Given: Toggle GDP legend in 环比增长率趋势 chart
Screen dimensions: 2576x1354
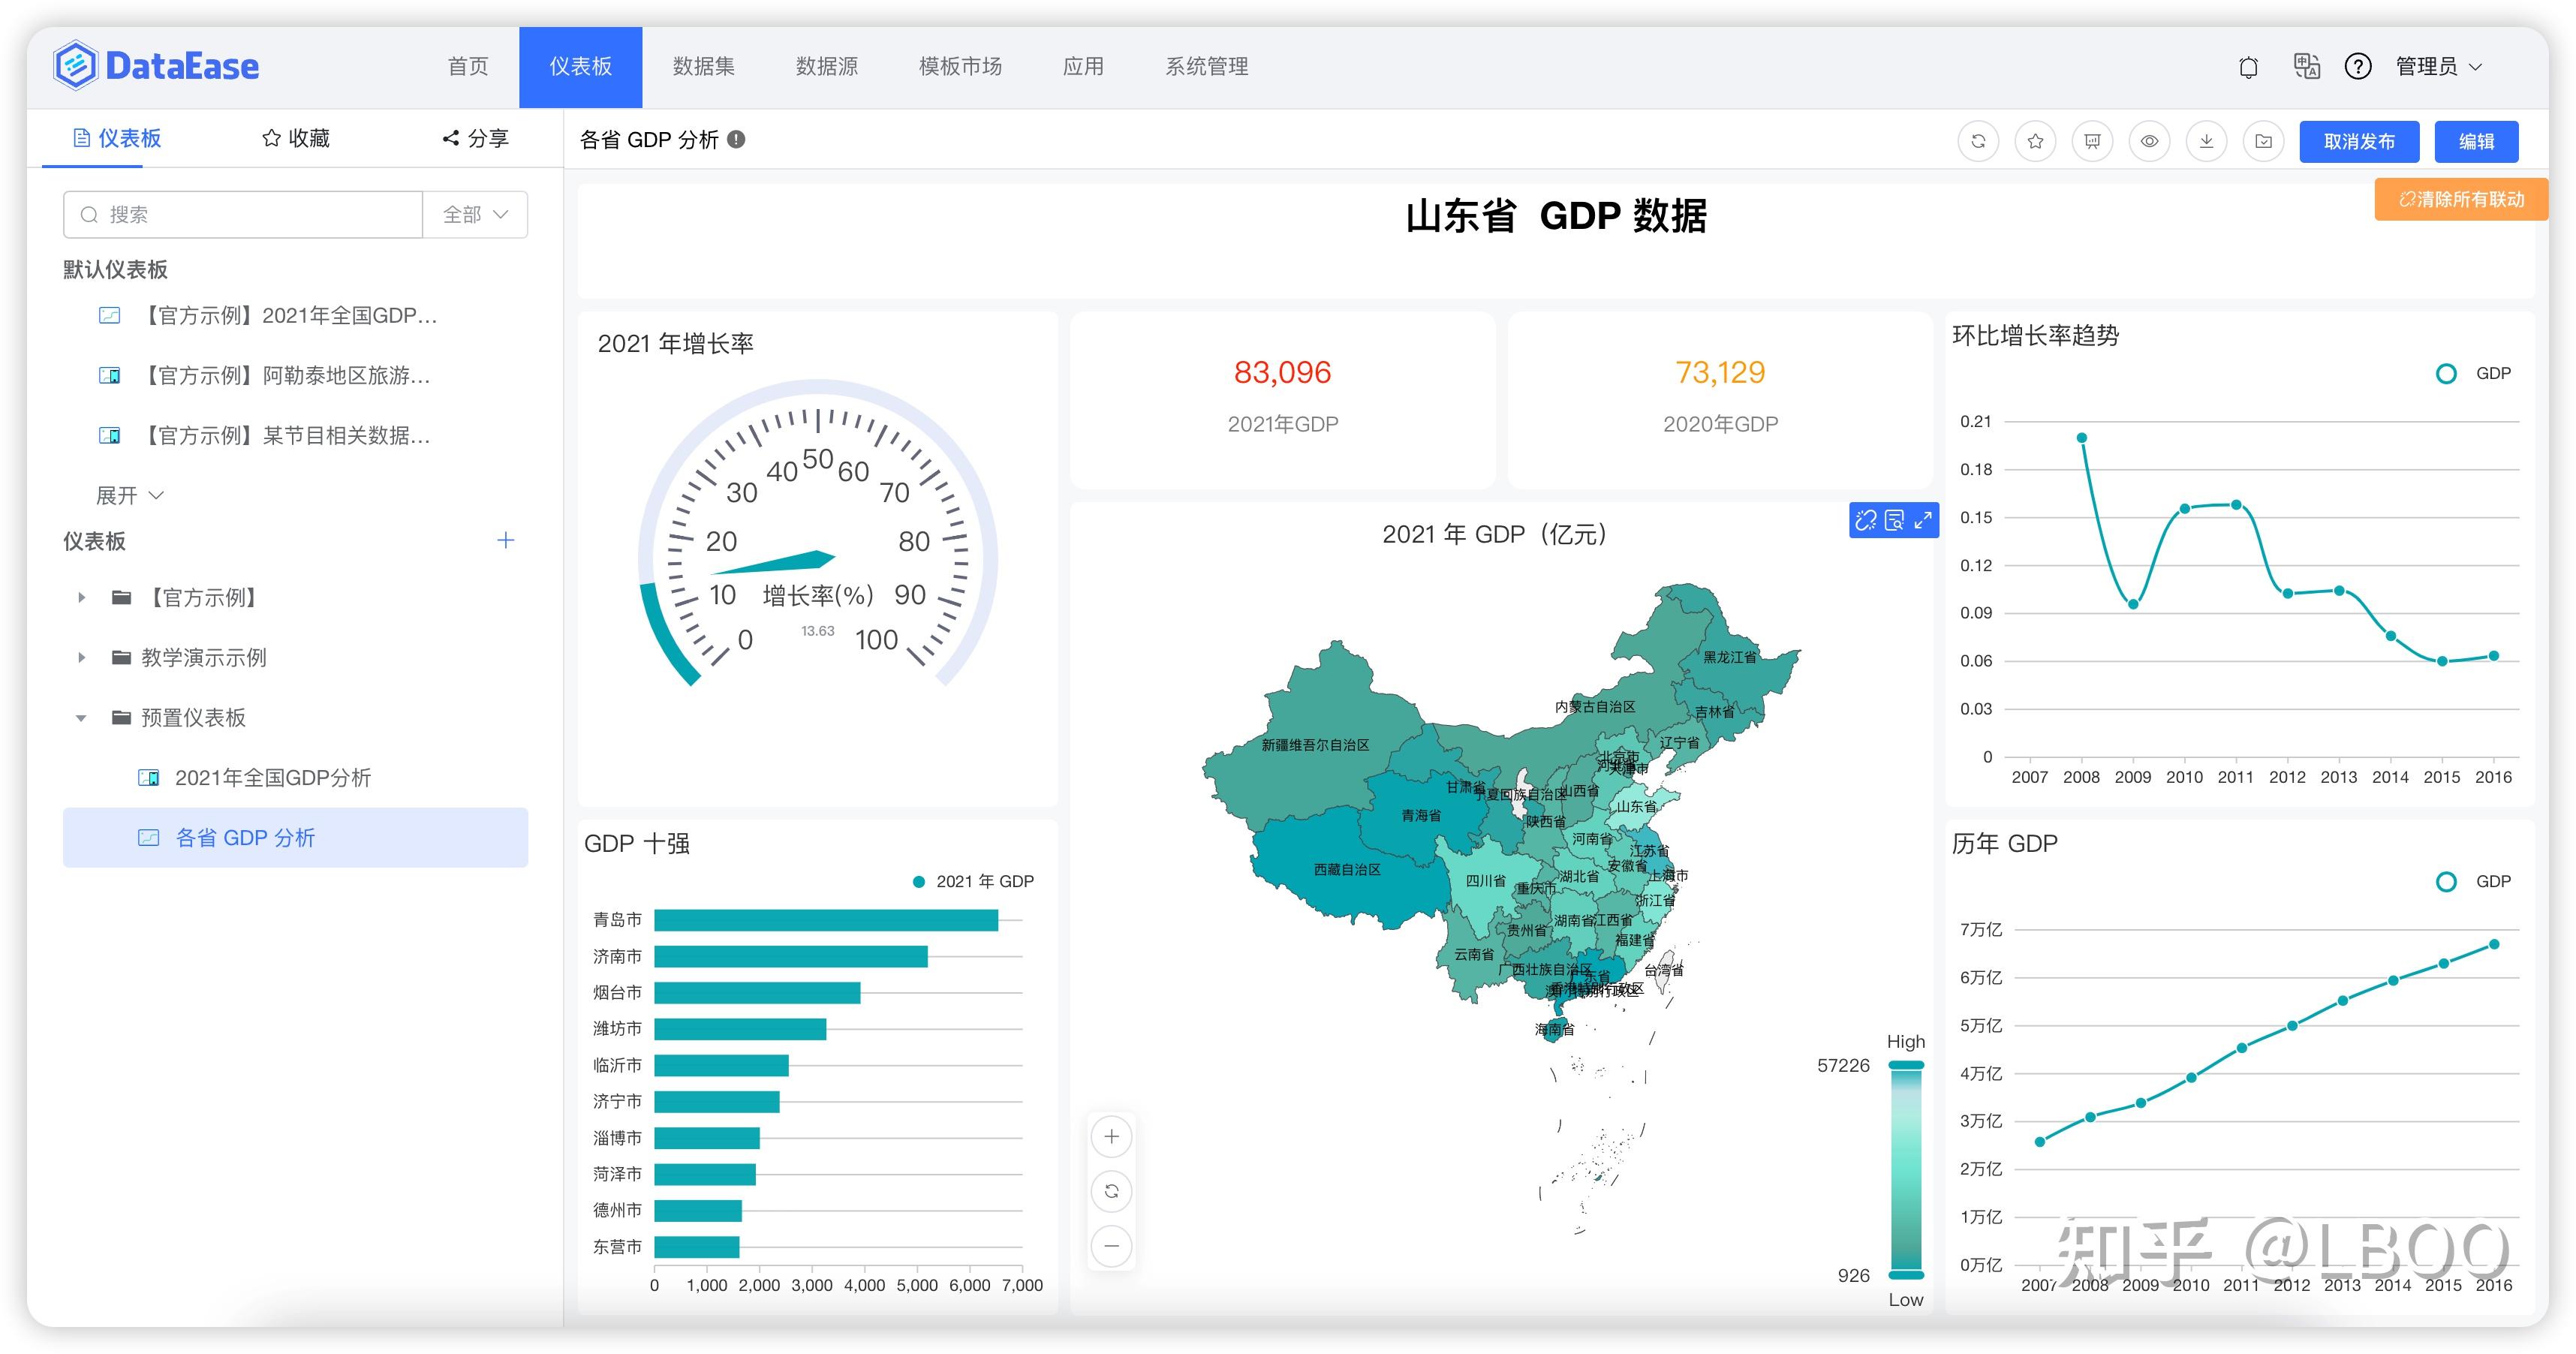Looking at the screenshot, I should click(2473, 373).
